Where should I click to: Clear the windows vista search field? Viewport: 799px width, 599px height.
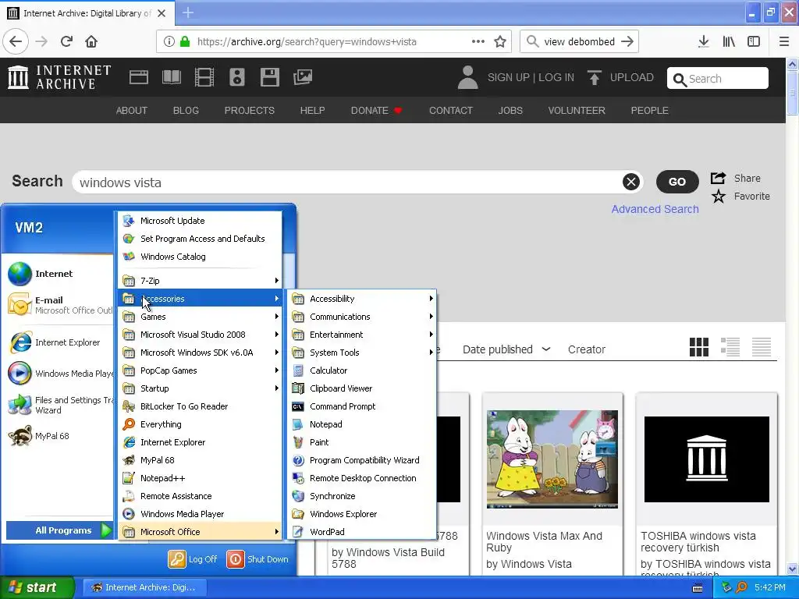click(x=630, y=182)
